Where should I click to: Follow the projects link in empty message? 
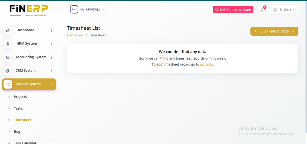pos(206,64)
